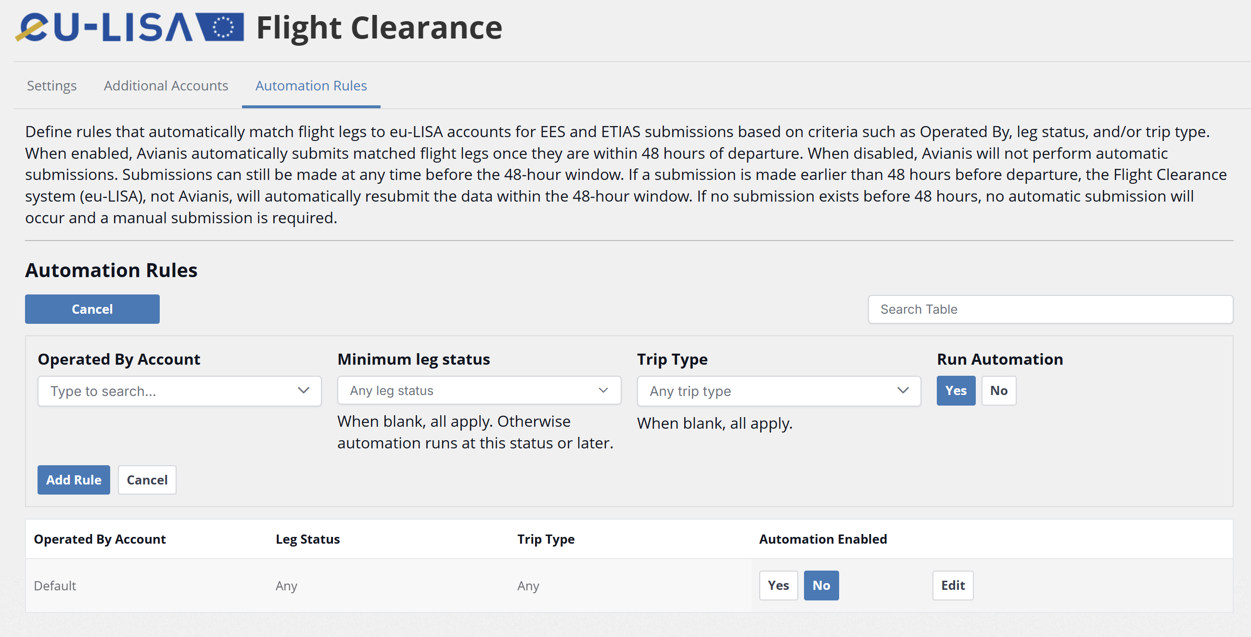Expand the Any trip type dropdown
1251x637 pixels.
coord(767,391)
